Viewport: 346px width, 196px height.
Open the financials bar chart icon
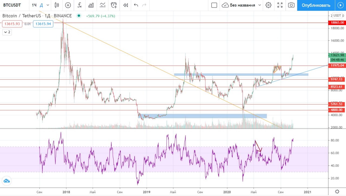coord(91,5)
